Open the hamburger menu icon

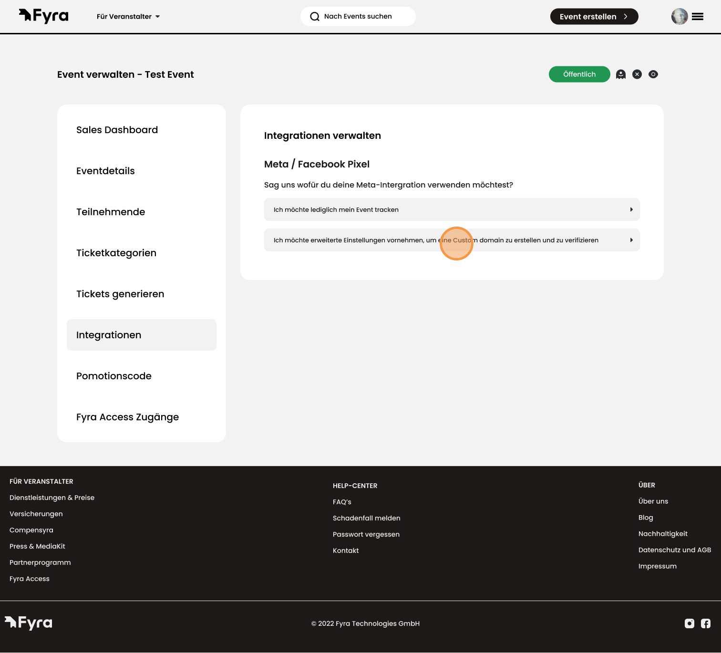click(x=698, y=17)
